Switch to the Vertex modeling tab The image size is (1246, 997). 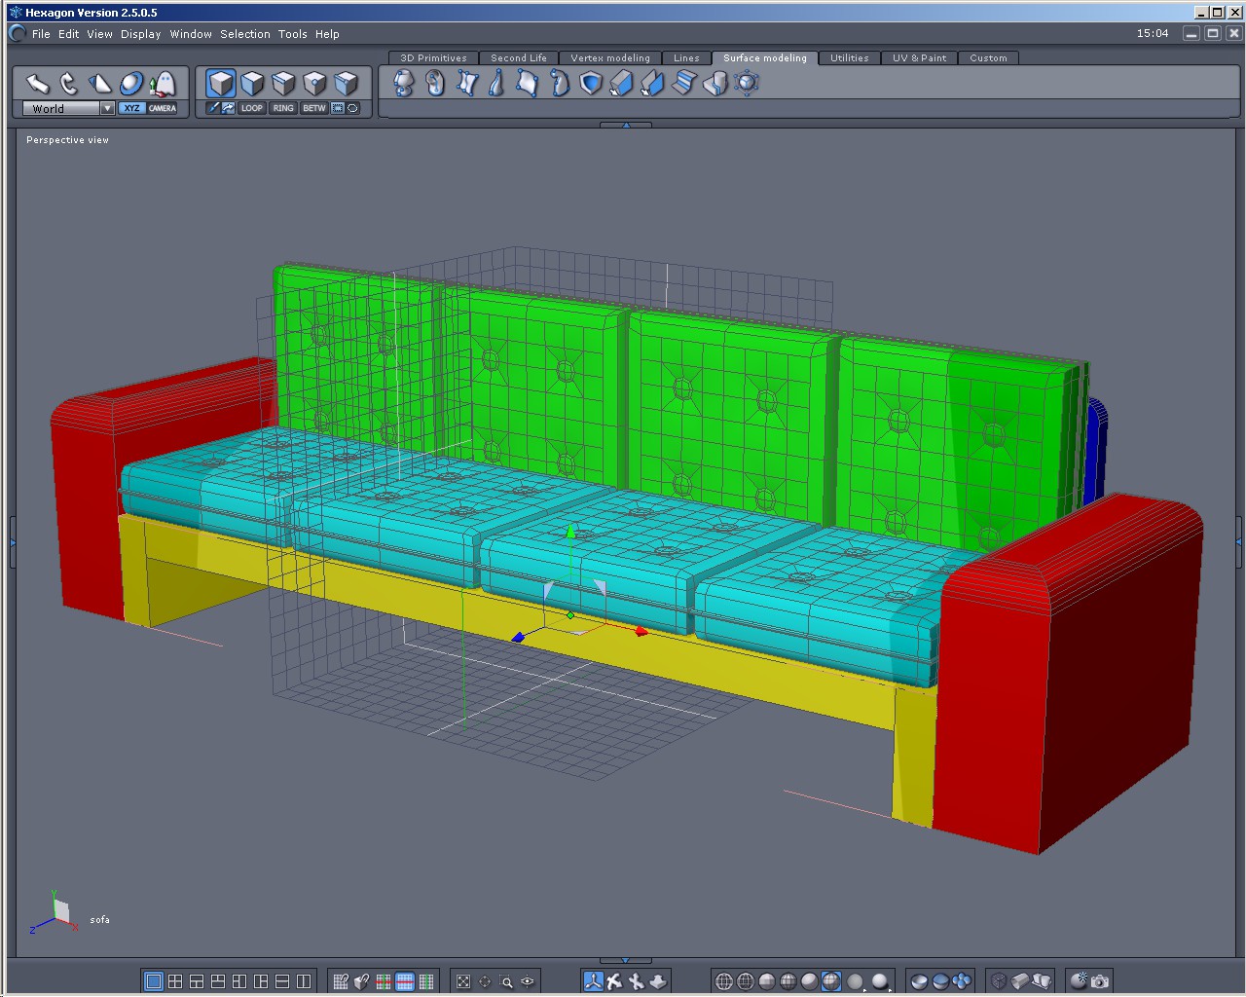610,58
